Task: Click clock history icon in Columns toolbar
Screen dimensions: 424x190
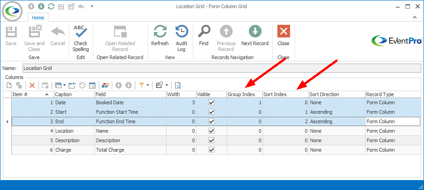Action: tap(82, 85)
